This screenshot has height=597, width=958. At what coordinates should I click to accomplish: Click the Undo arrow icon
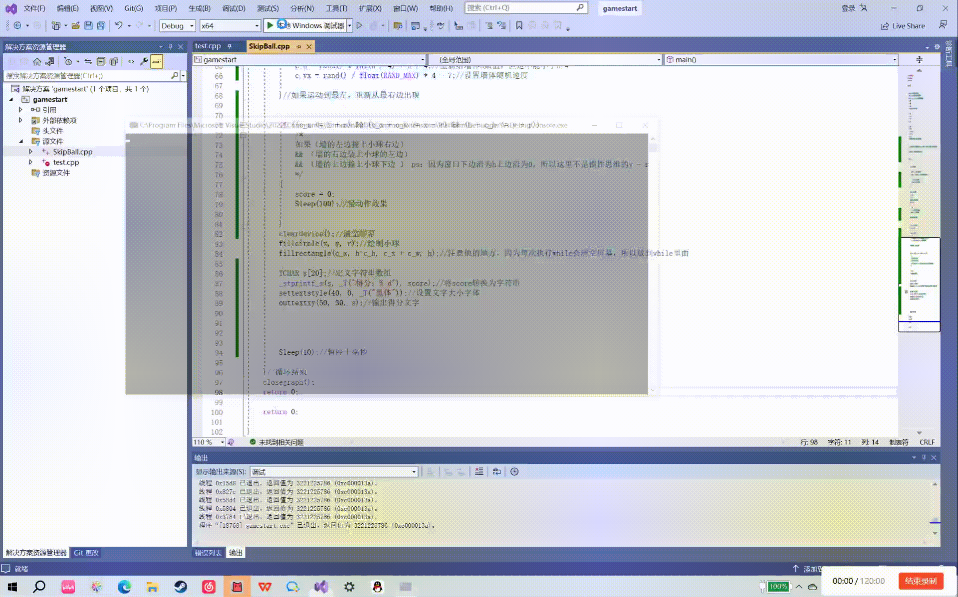118,25
